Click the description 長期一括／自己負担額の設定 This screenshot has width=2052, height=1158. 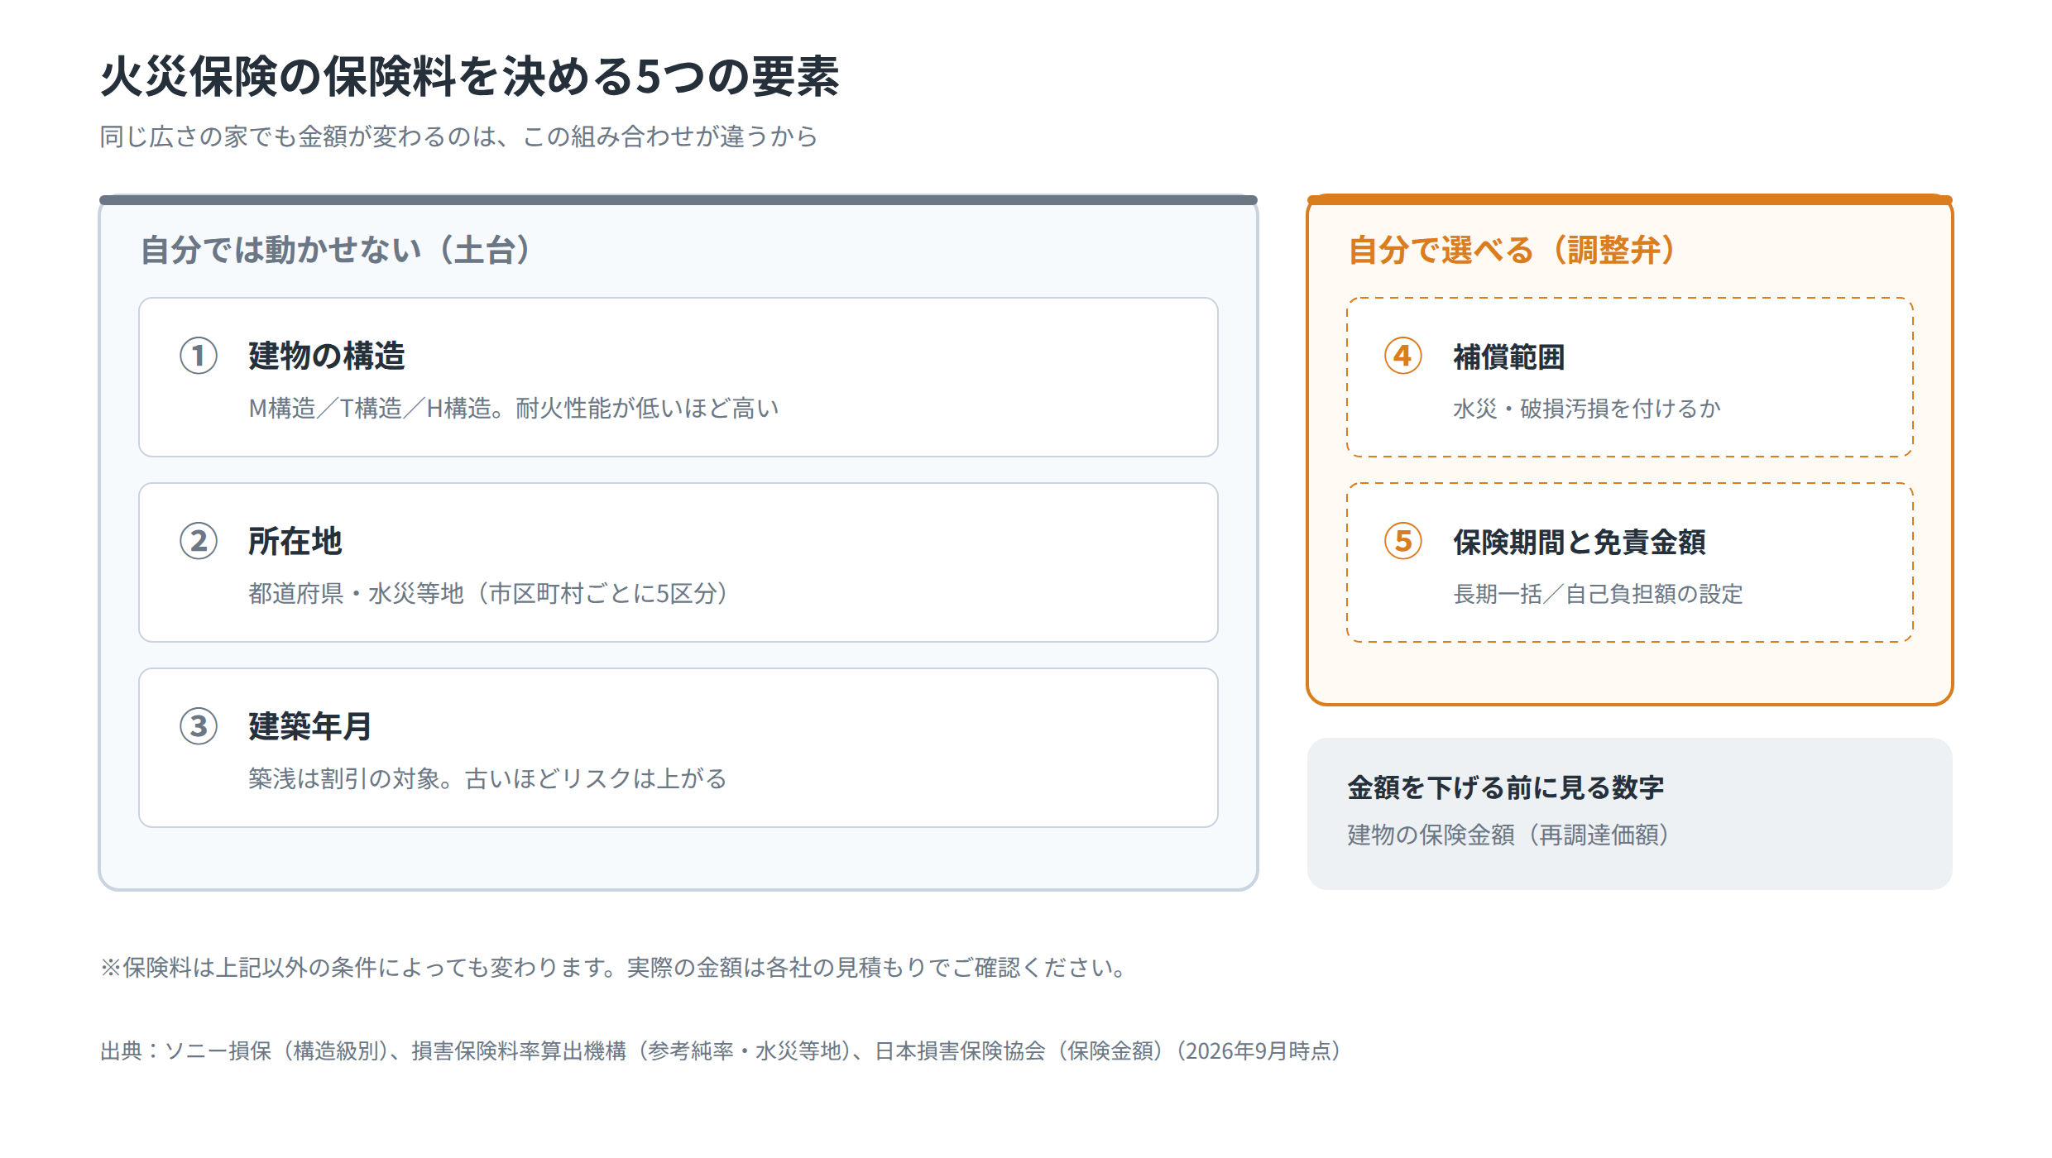click(x=1599, y=594)
